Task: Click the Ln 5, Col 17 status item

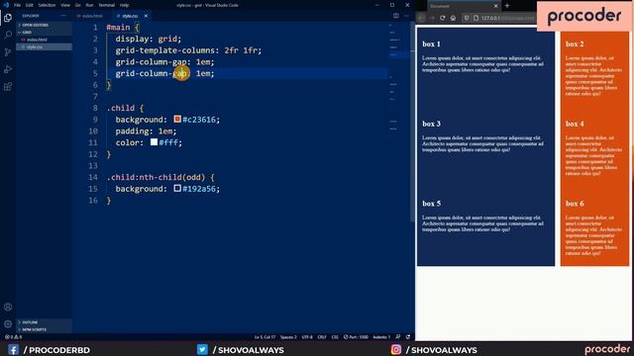Action: click(x=264, y=337)
